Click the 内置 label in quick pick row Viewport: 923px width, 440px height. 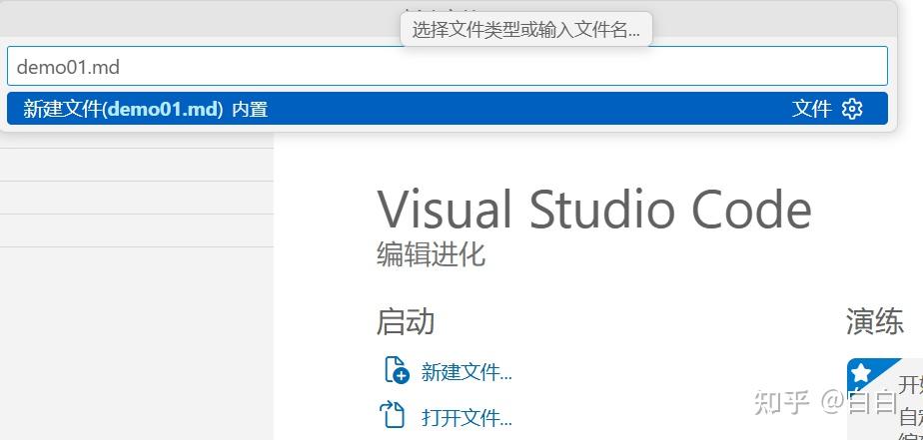250,110
